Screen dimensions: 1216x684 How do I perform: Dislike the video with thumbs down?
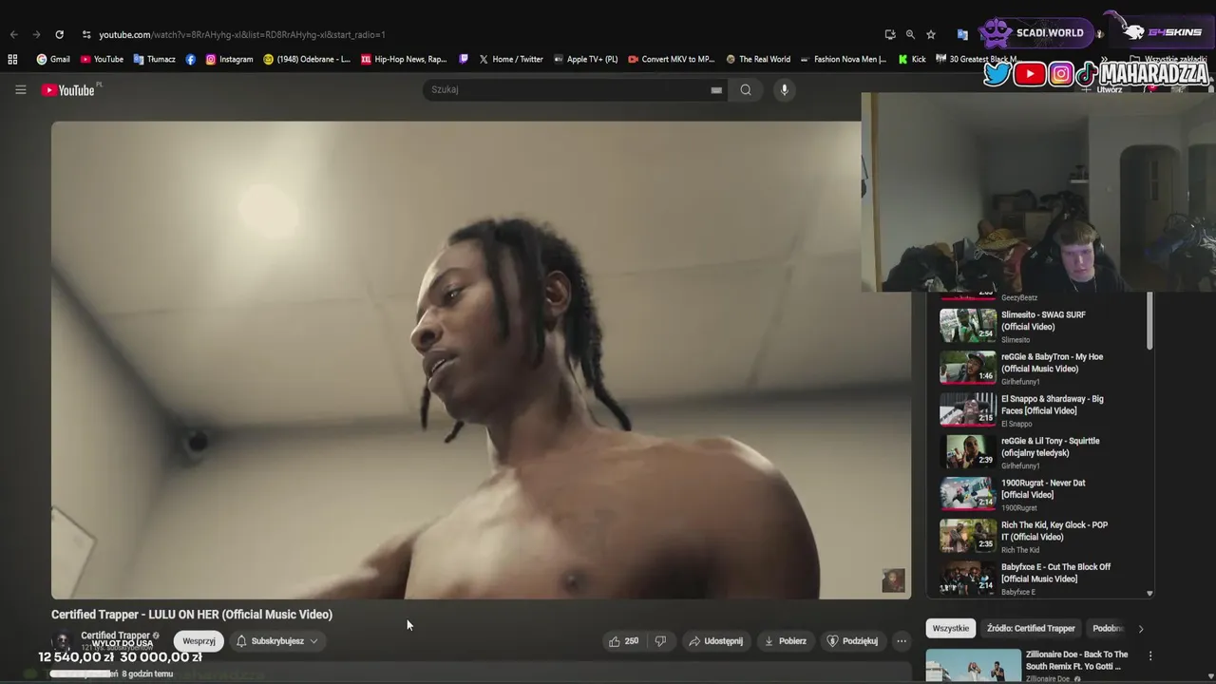(660, 641)
